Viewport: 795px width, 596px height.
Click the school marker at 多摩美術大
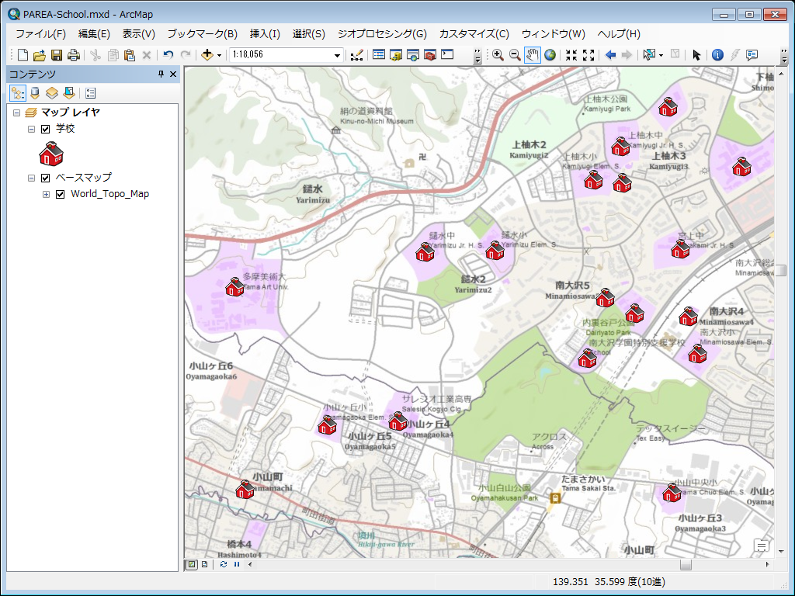[x=234, y=287]
